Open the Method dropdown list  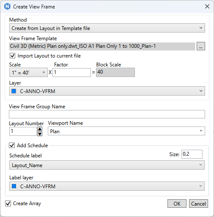107,28
